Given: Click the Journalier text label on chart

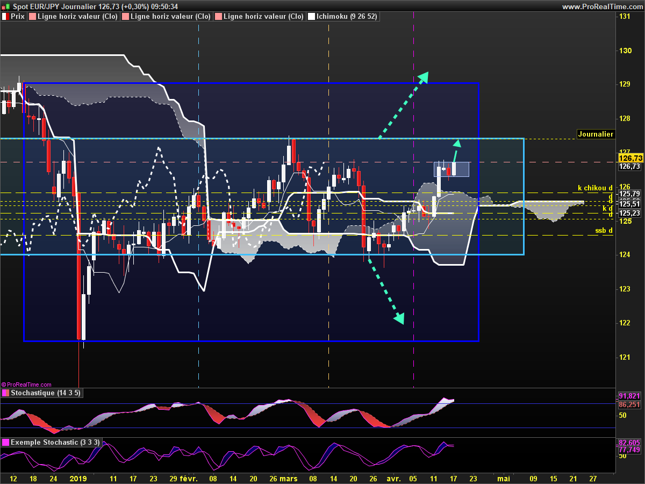Looking at the screenshot, I should (595, 134).
